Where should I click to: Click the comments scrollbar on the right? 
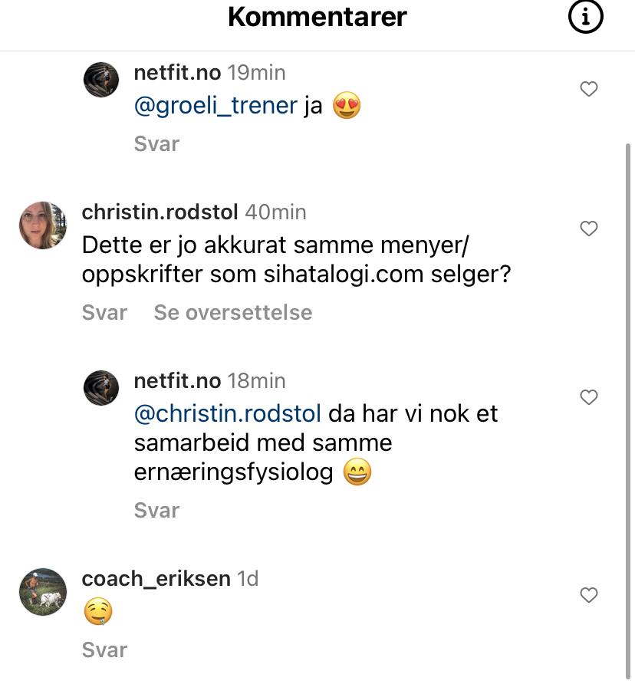pyautogui.click(x=628, y=410)
